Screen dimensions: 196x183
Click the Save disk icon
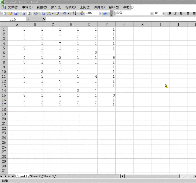15,14
